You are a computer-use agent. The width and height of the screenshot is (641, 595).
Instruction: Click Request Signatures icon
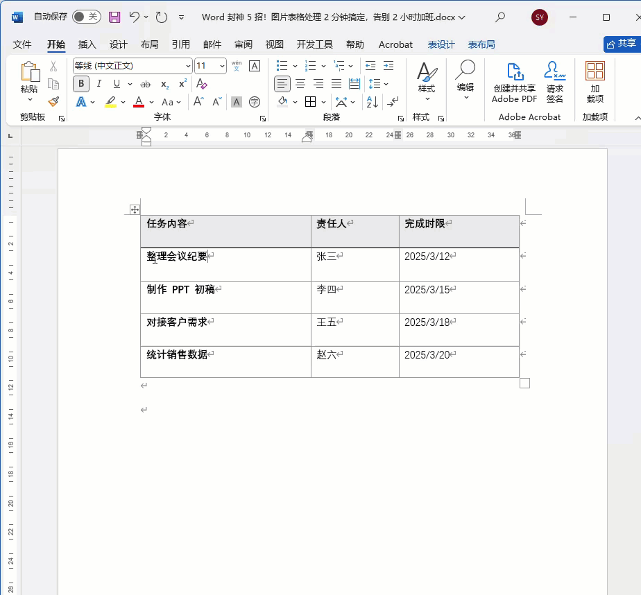tap(555, 83)
